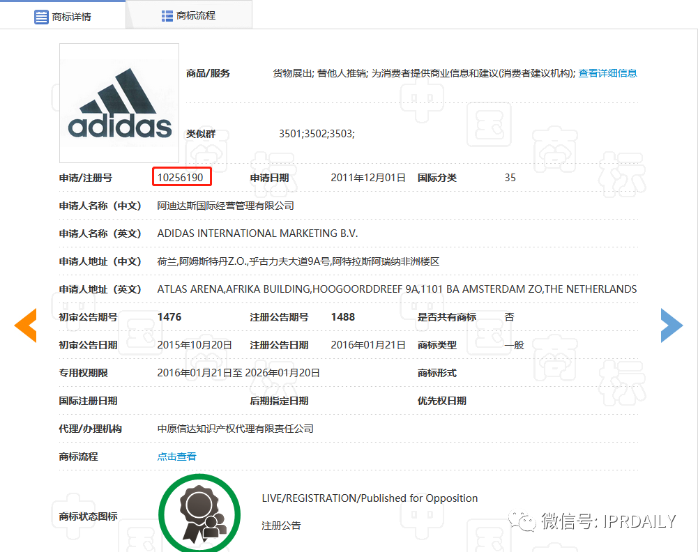698x552 pixels.
Task: Click the orange left navigation arrow
Action: tap(25, 325)
